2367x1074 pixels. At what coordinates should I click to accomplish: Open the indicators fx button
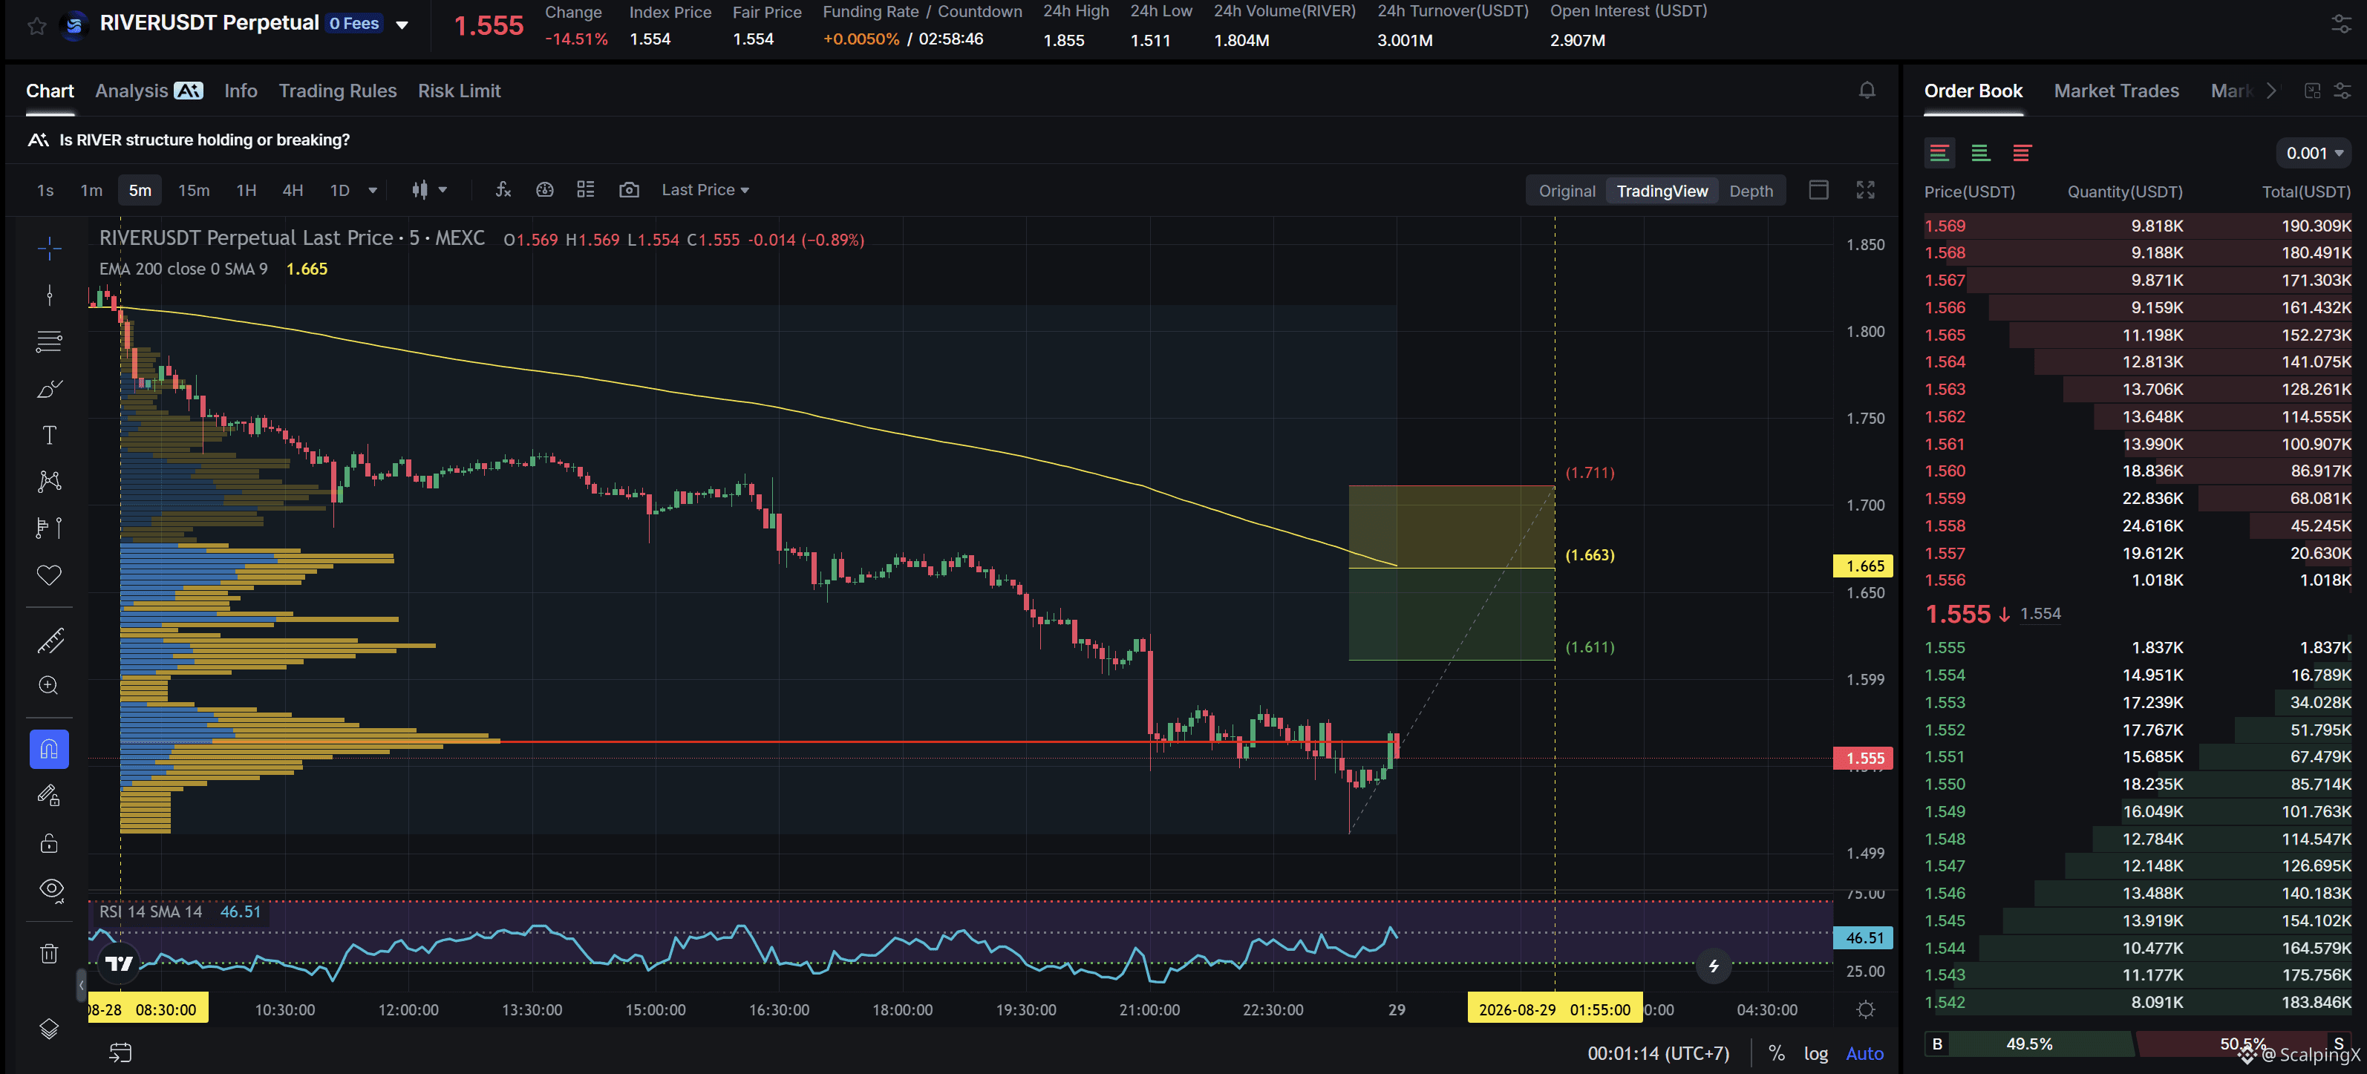pyautogui.click(x=503, y=190)
